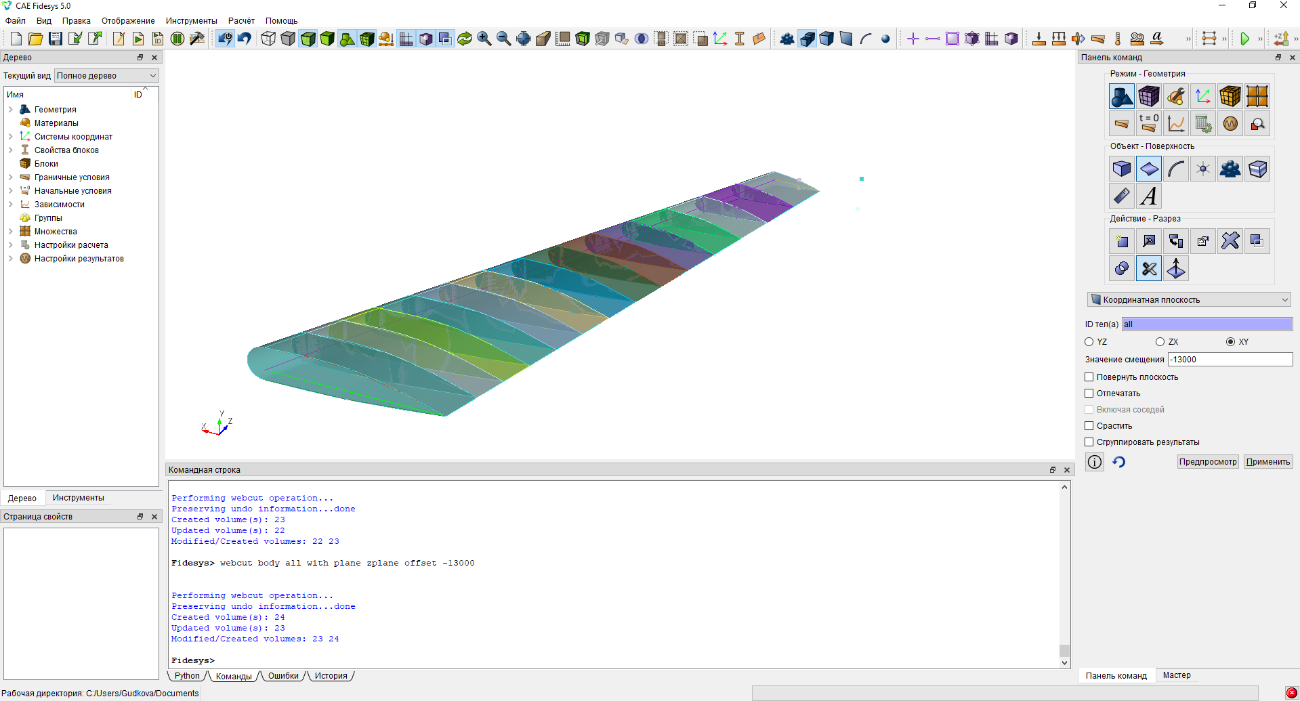Select the Volume object cube icon

[1122, 169]
